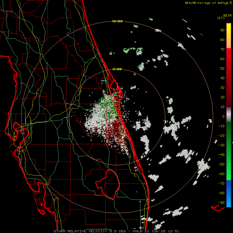Click the 0 knots scale label
The image size is (233, 233).
(x=223, y=116)
